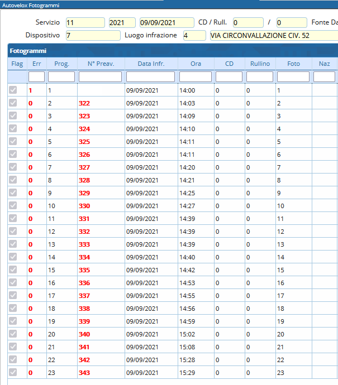Click the filter box under Data Infr.

point(150,76)
